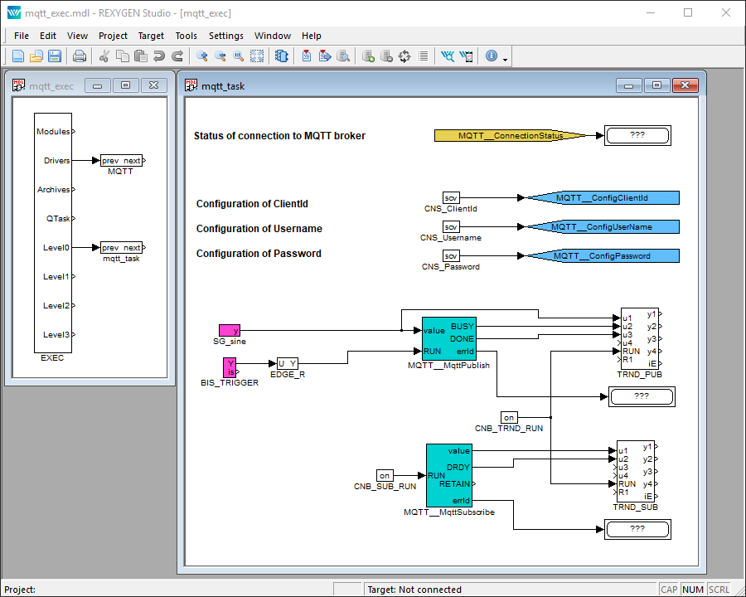Open the File menu
Viewport: 746px width, 597px height.
tap(22, 36)
